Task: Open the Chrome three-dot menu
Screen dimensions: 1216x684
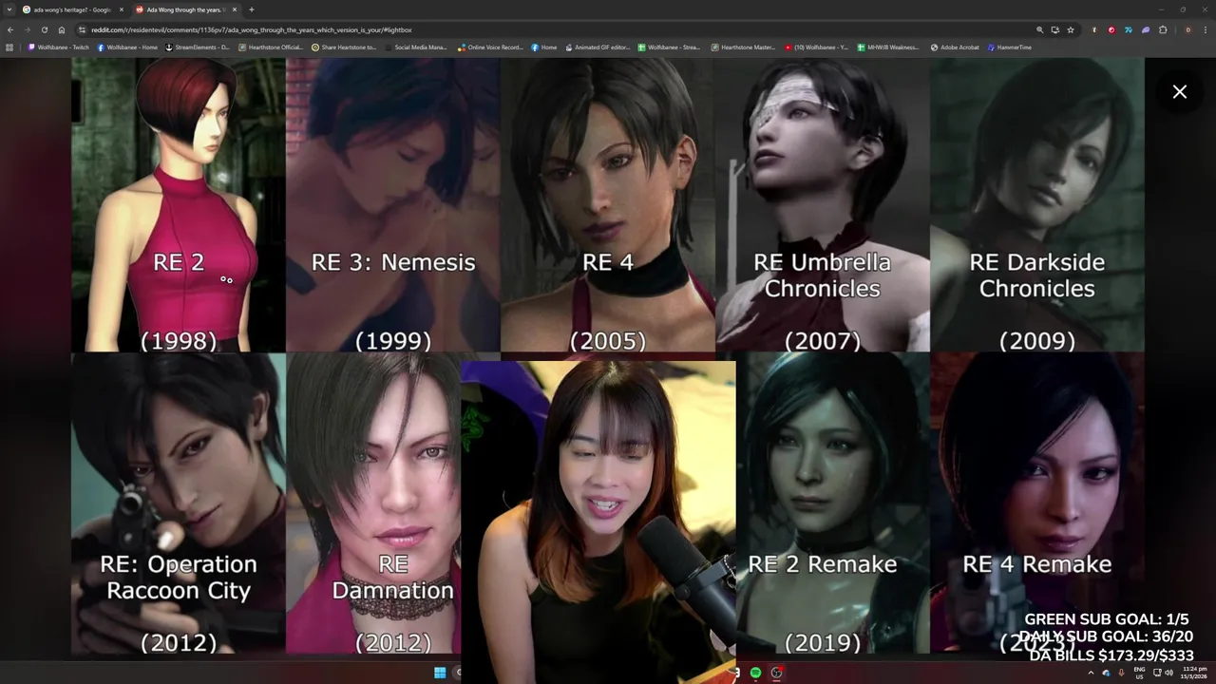Action: (1205, 29)
